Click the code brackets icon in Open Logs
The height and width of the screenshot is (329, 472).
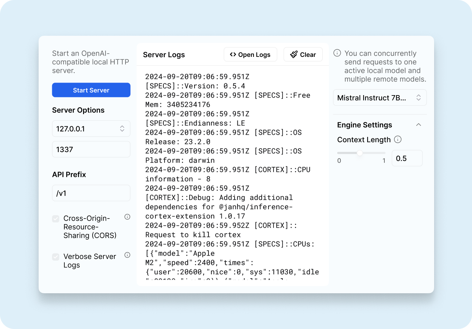coord(233,54)
